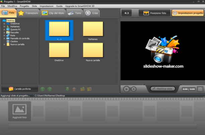
Task: Select OneDrive in the folder tree
Action: pyautogui.click(x=15, y=23)
